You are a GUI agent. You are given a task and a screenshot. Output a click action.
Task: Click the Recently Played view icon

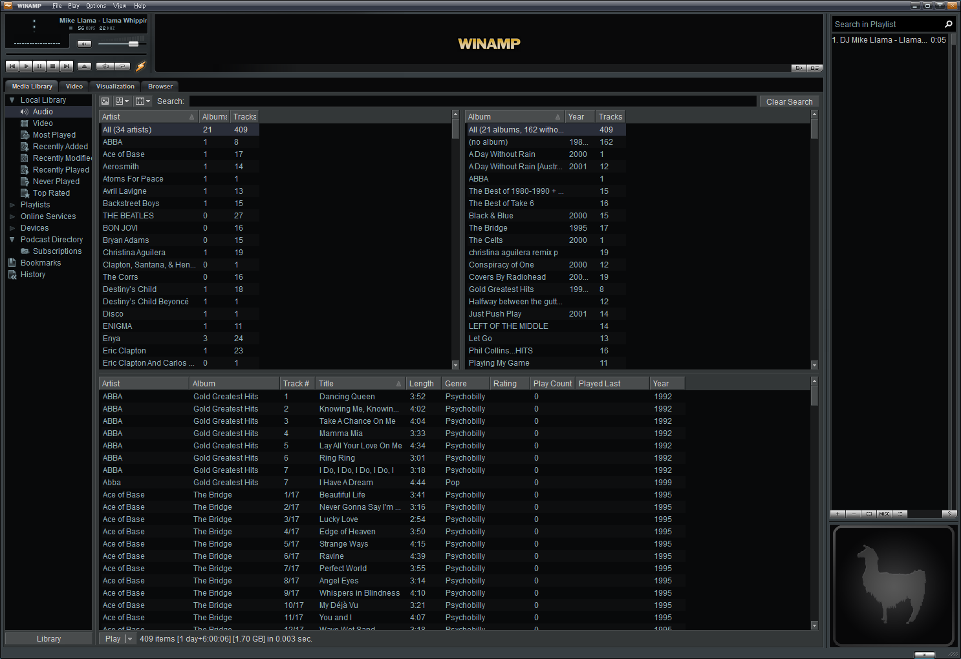tap(25, 170)
